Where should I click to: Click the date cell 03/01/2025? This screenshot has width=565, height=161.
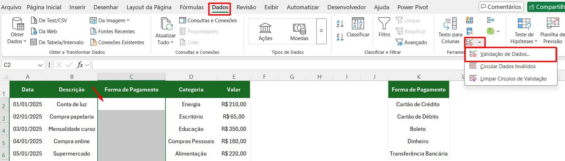point(28,129)
